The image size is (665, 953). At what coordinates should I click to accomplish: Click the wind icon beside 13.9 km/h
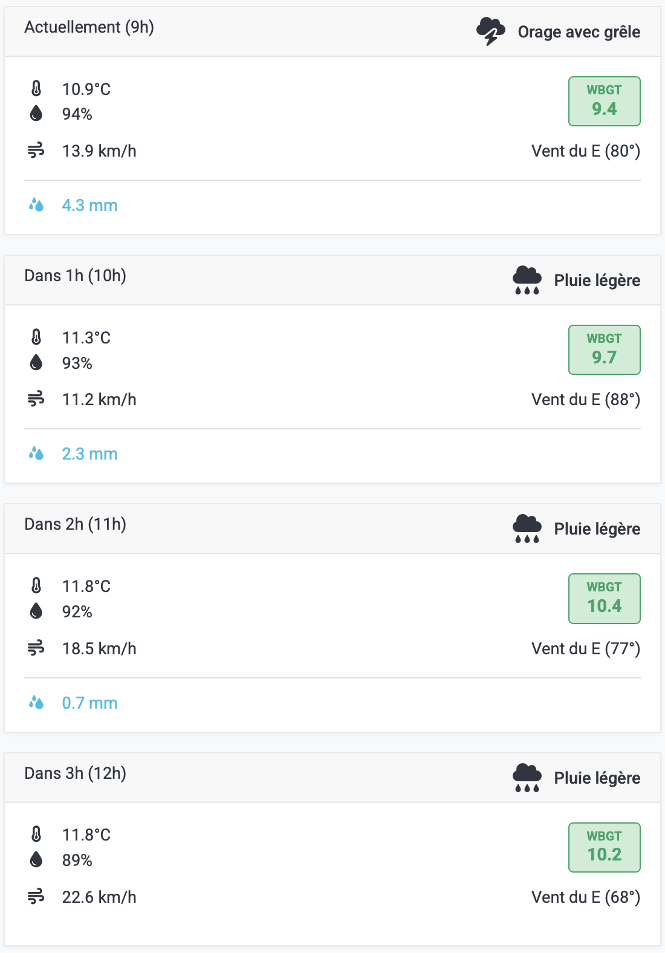coord(36,151)
